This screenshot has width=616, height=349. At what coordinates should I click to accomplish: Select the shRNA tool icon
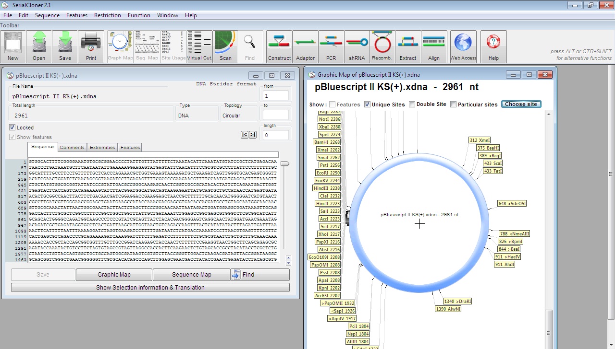(357, 47)
